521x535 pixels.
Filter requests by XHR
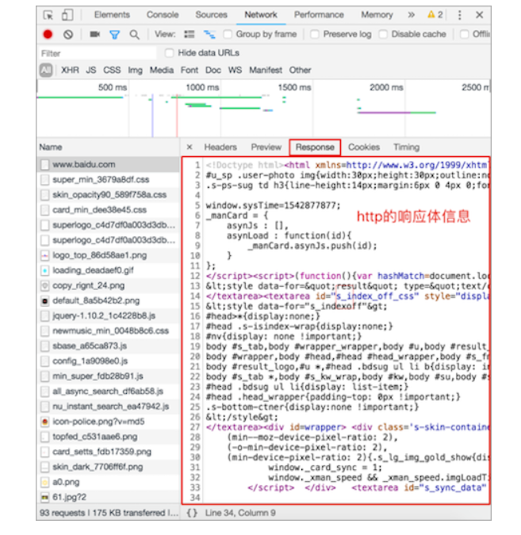click(x=70, y=71)
